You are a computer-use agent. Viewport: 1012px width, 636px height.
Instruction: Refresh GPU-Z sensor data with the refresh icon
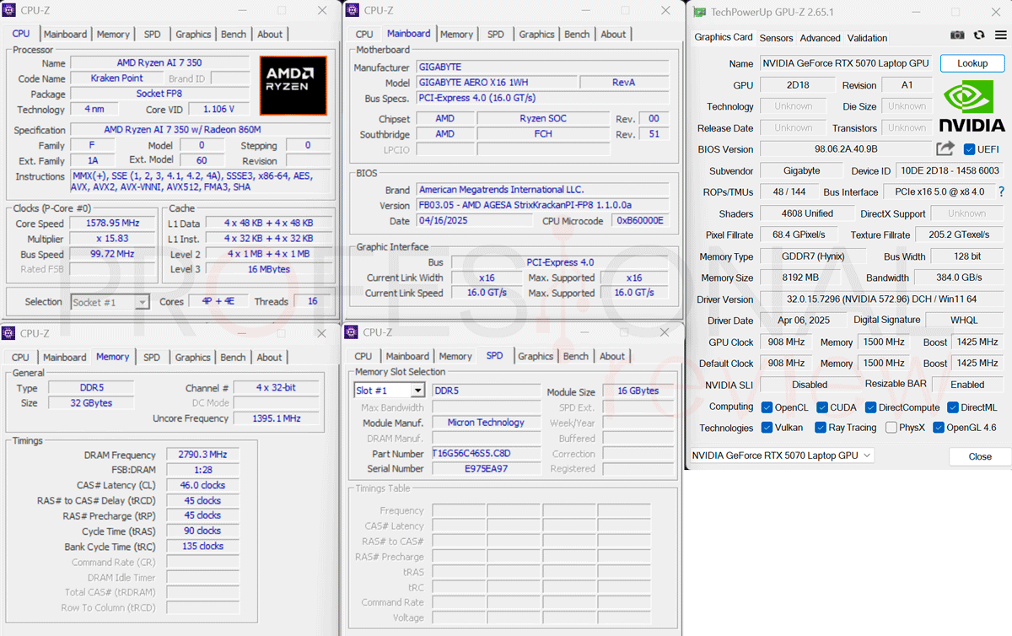point(979,35)
